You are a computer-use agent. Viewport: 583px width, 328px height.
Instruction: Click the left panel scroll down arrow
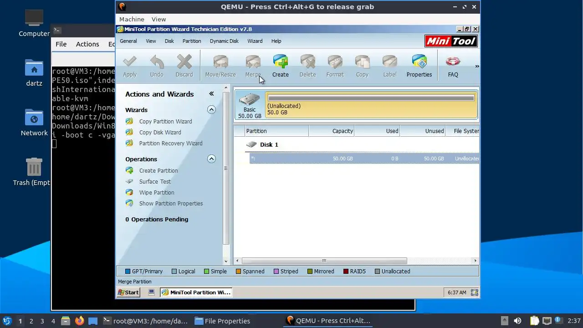point(226,261)
